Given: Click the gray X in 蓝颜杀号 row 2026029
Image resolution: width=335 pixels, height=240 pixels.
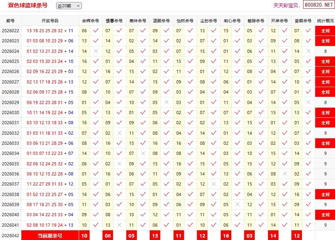Looking at the screenshot, I should tap(167, 102).
